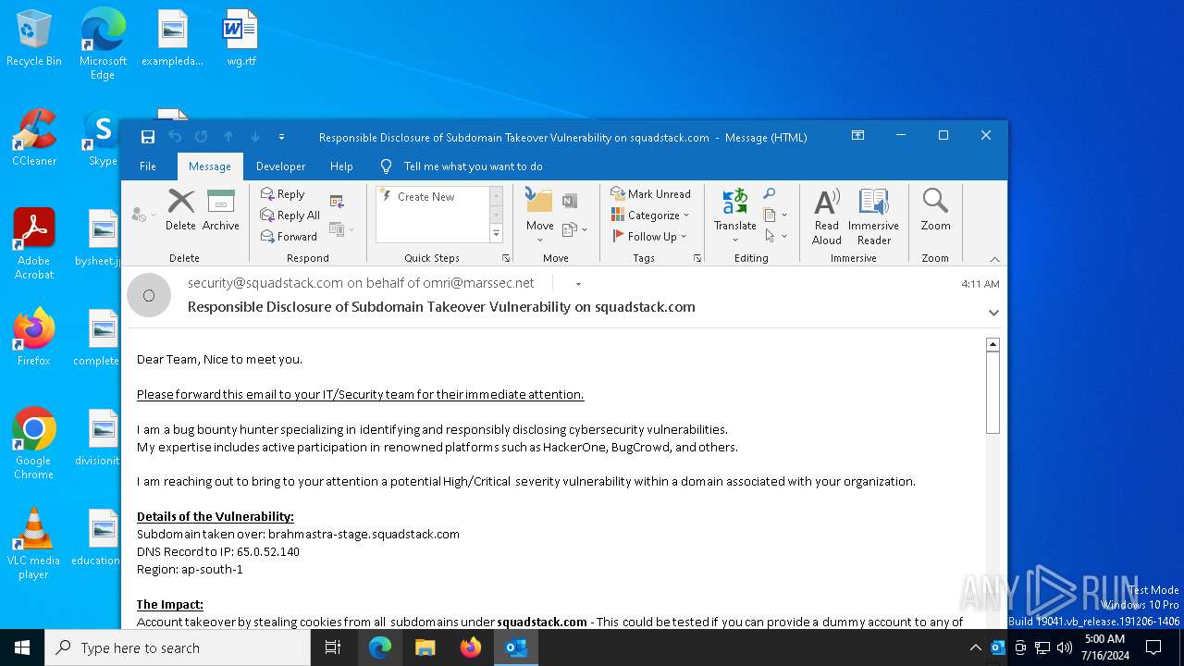Go to previous item arrow
The height and width of the screenshot is (666, 1184).
tap(228, 137)
